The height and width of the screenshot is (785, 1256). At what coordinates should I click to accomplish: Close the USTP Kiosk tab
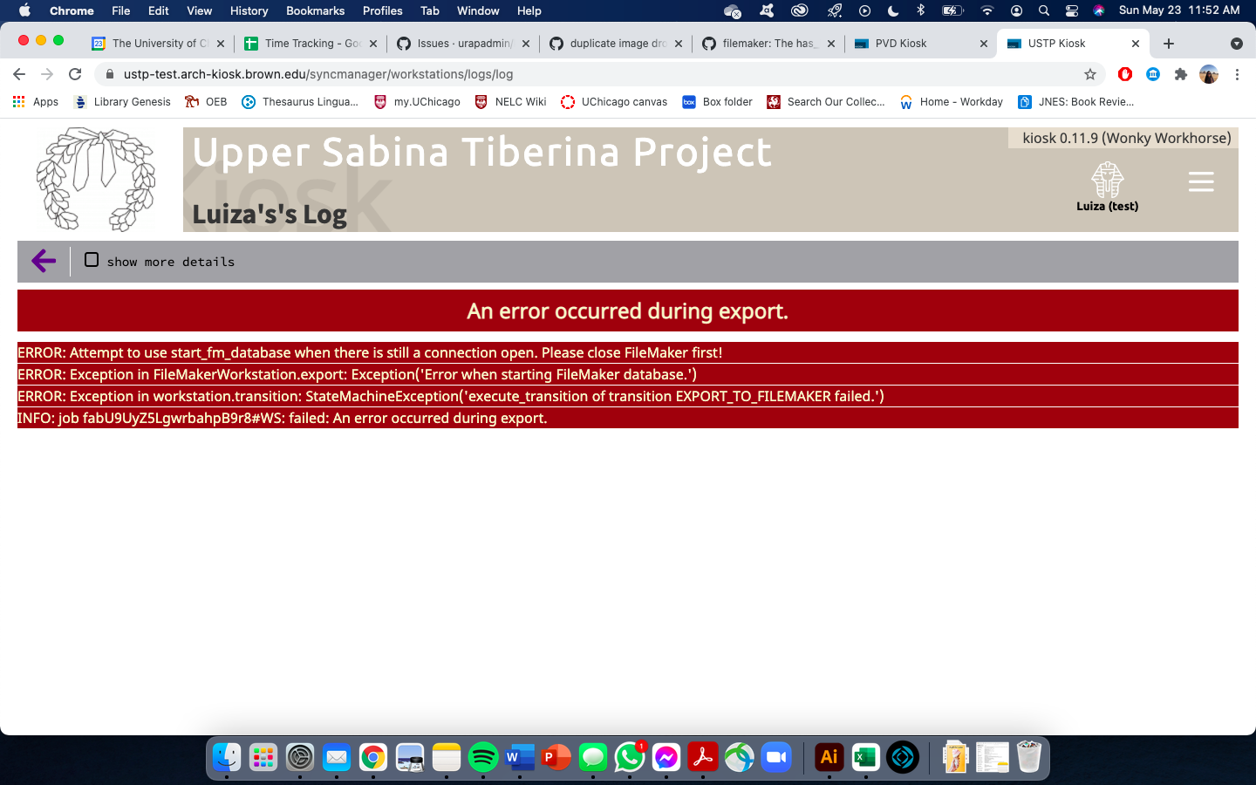pos(1136,44)
